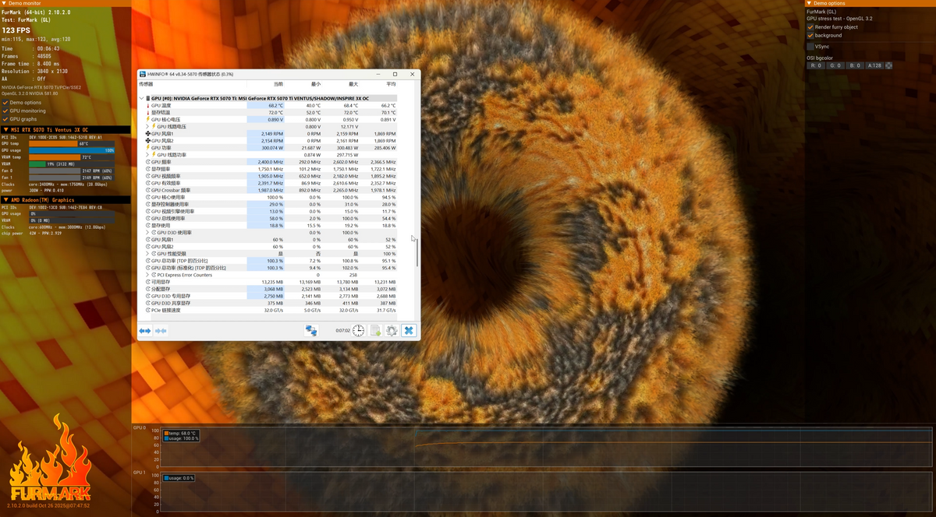Click the icon beside 显存控制器使用率
The height and width of the screenshot is (517, 936).
(148, 205)
